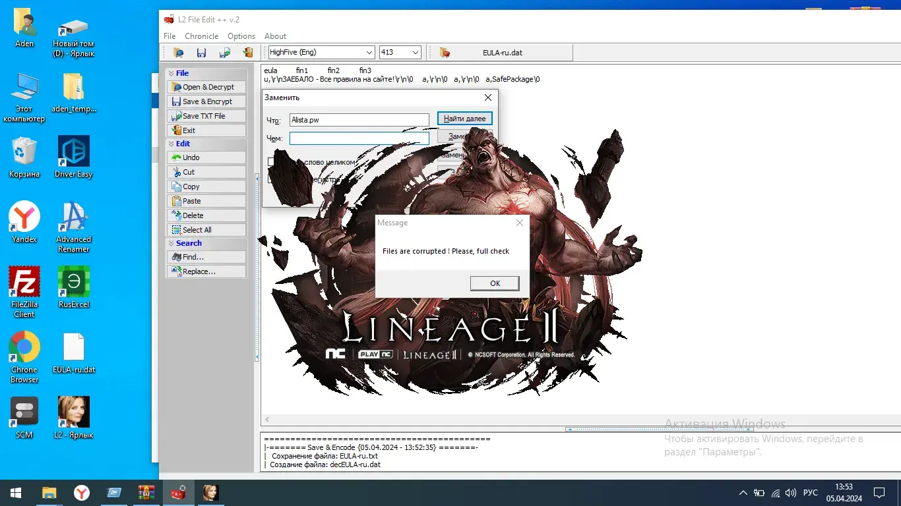Screen dimensions: 901x506
Task: Click the volume speaker tray icon
Action: [791, 493]
